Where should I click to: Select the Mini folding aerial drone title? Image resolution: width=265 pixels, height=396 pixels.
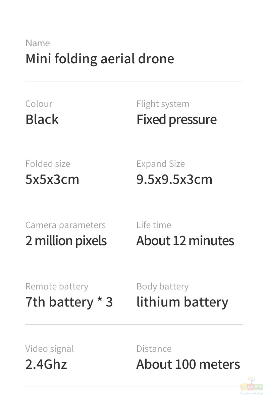click(x=100, y=59)
